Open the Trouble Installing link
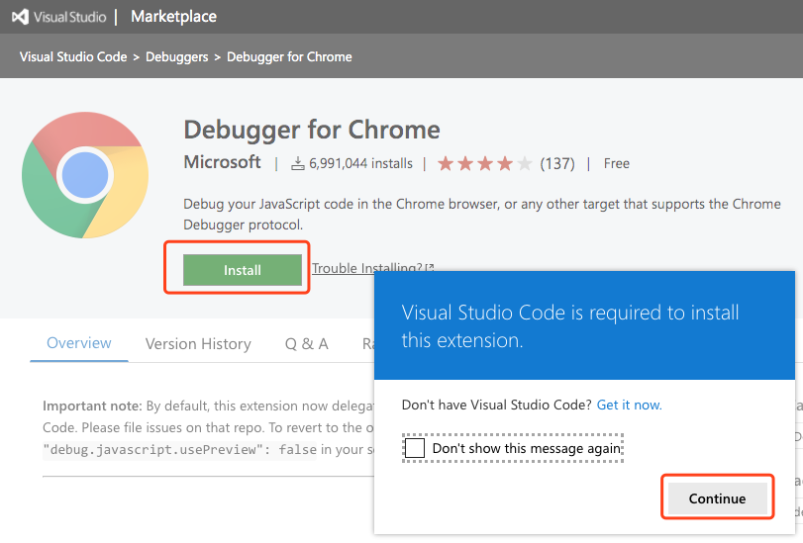 click(x=373, y=268)
